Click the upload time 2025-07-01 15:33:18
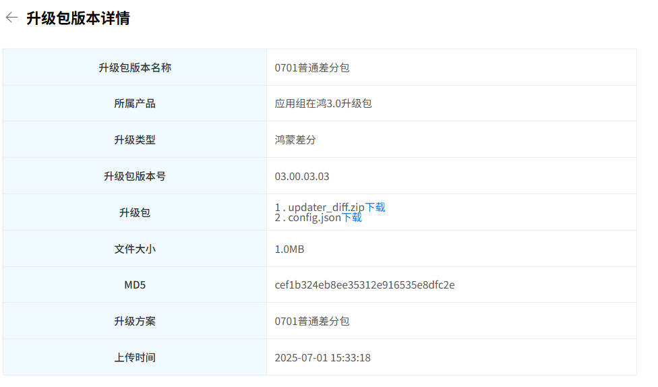Viewport: 658px width, 387px height. point(322,357)
